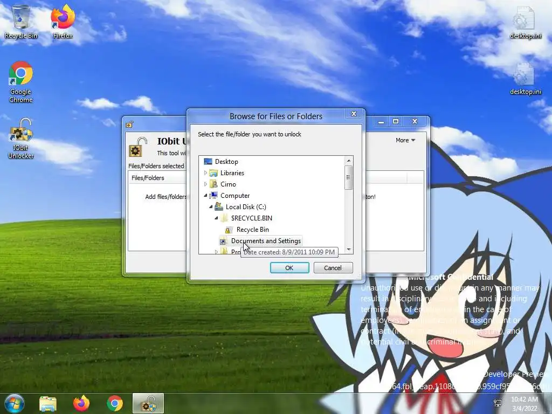552x414 pixels.
Task: Open the More dropdown in IObit Unlocker
Action: [x=405, y=140]
